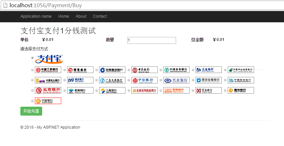Click the China Merchants Bank 招商银行 logo
This screenshot has width=284, height=146.
80,70
